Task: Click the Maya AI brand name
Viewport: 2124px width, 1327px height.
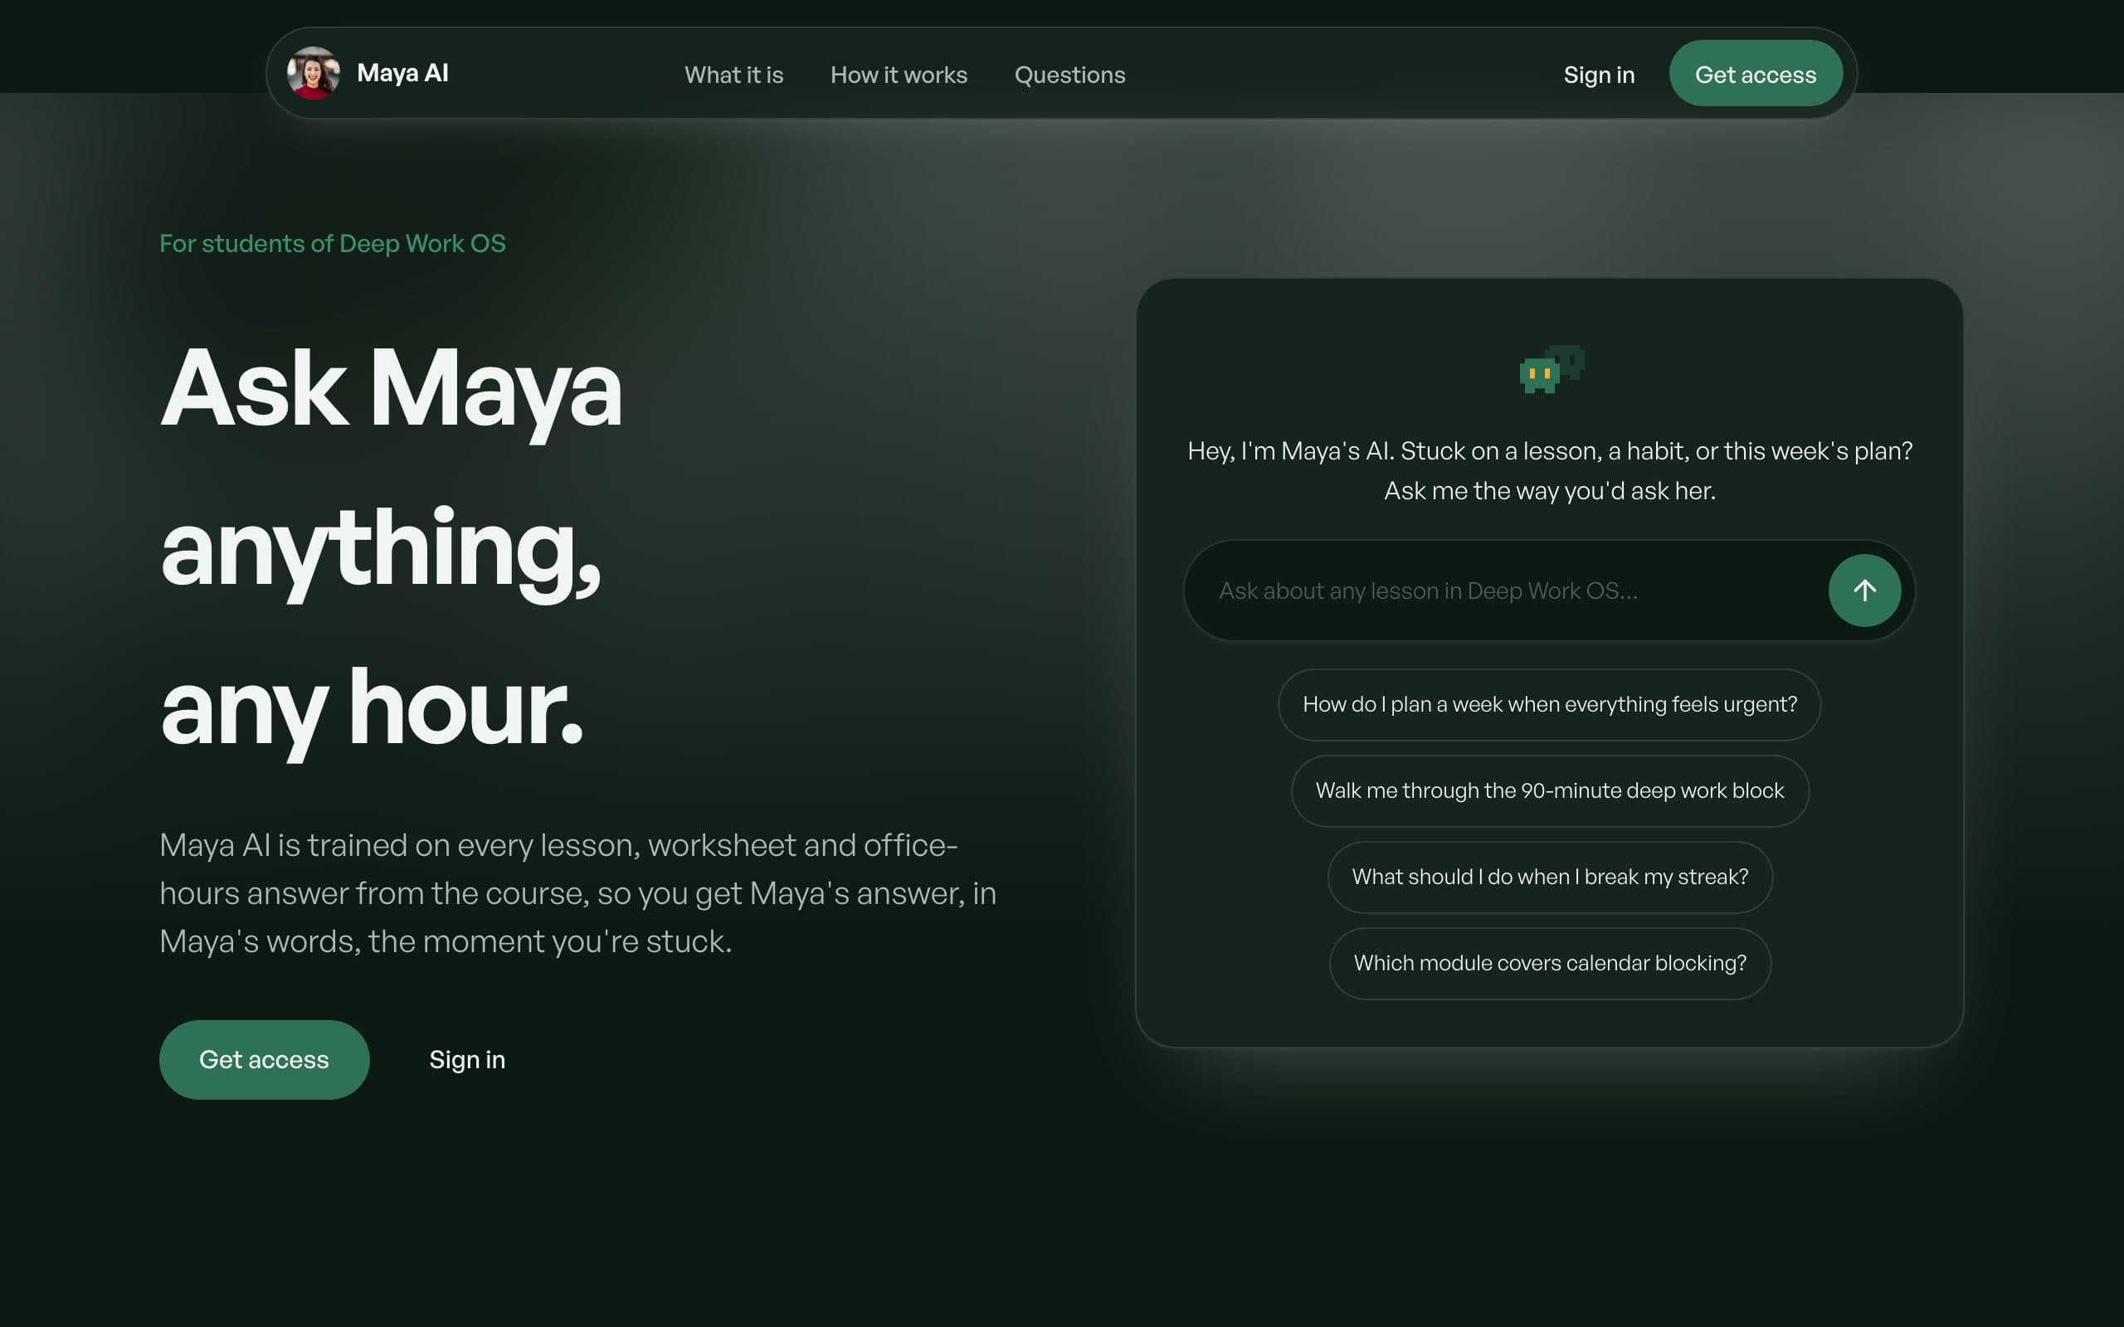Action: [x=403, y=73]
